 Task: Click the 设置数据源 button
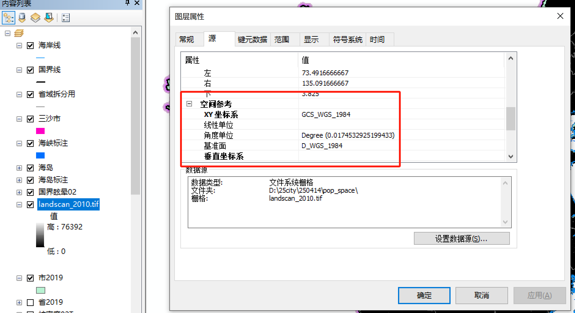(461, 238)
